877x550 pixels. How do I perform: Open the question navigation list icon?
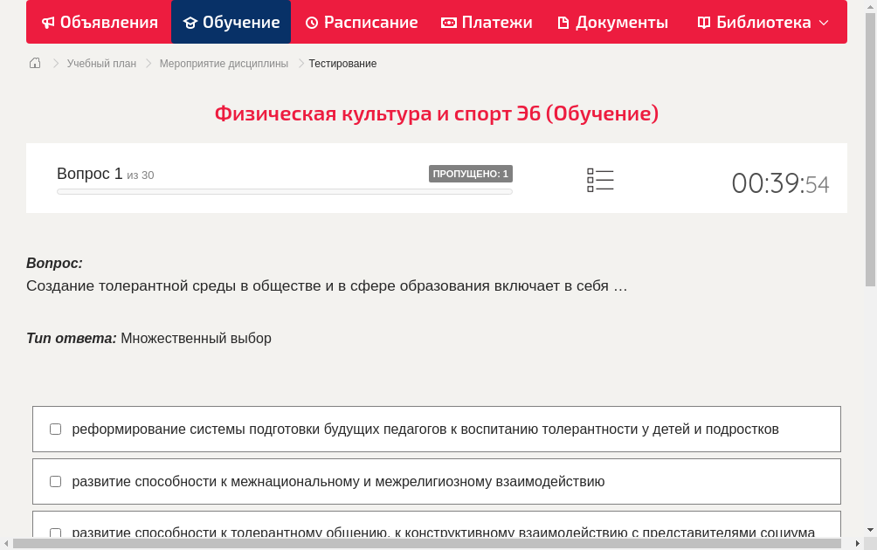[600, 179]
